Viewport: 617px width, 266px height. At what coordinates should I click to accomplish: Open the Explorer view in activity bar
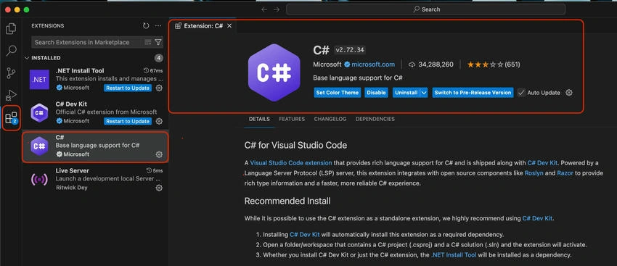(11, 28)
